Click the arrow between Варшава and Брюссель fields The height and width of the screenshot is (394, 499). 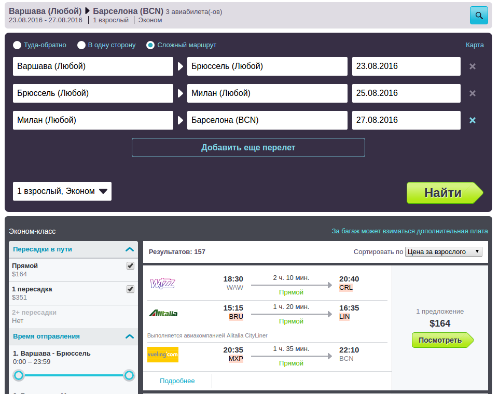(x=180, y=66)
